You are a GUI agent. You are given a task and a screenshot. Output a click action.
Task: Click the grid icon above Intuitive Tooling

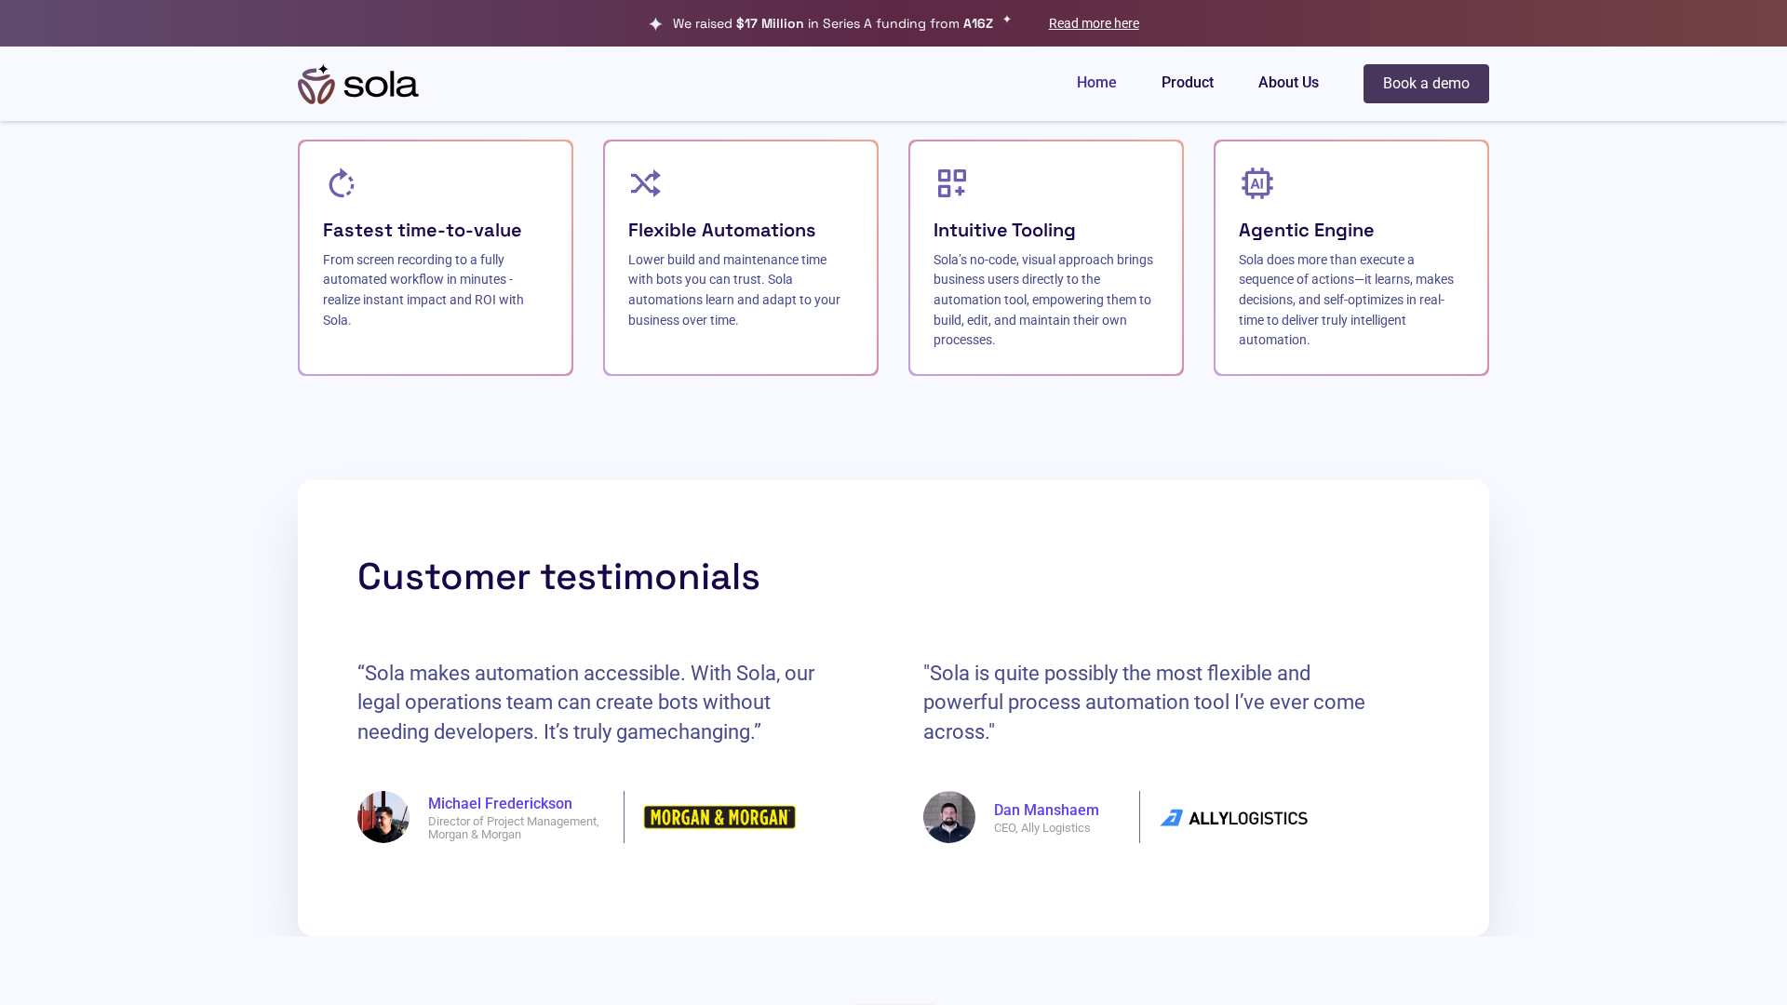pos(951,183)
